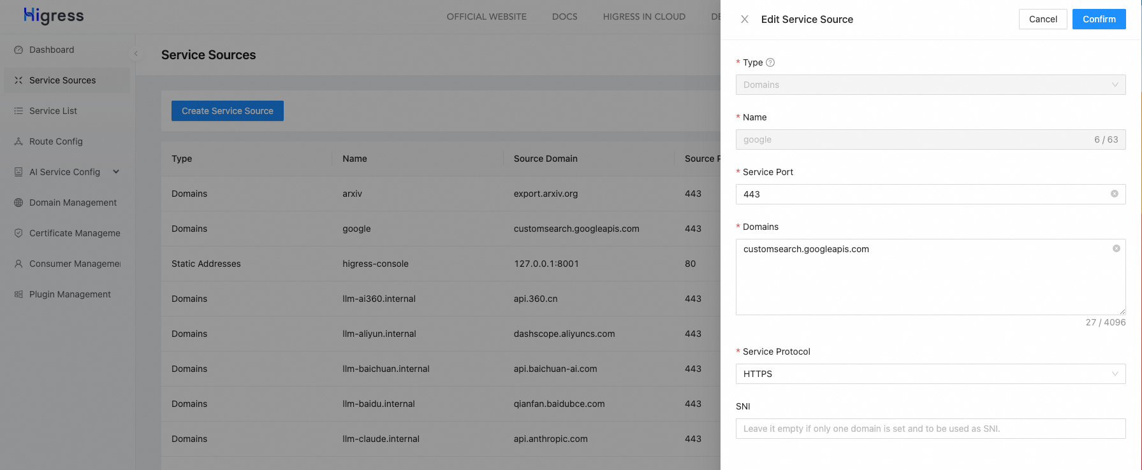The image size is (1142, 470).
Task: Click the Dashboard icon in sidebar
Action: coord(18,50)
